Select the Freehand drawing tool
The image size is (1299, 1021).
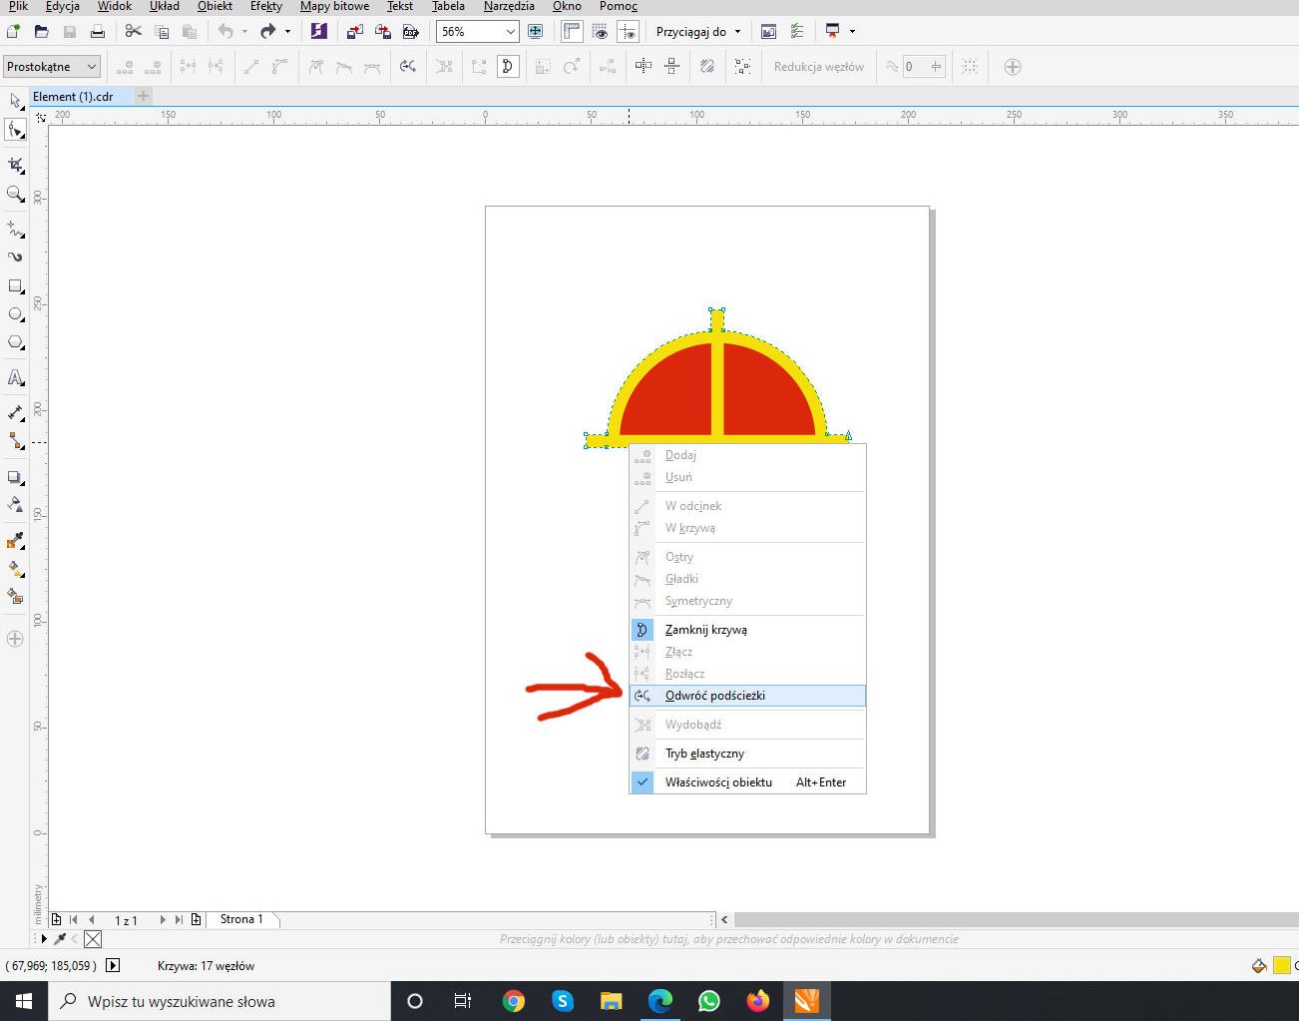click(x=15, y=230)
